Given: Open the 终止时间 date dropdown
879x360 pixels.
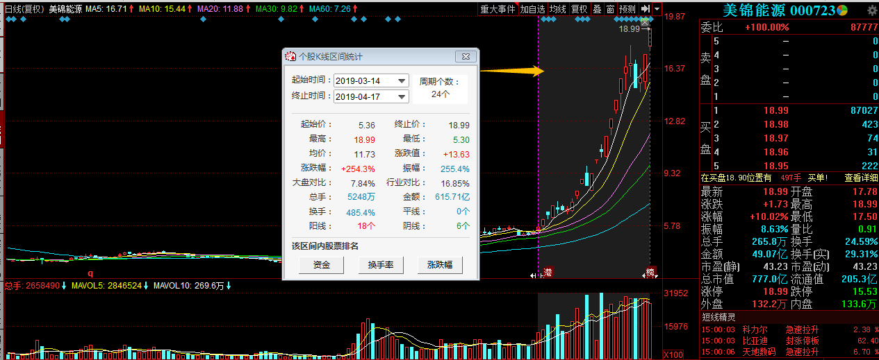Looking at the screenshot, I should pos(402,96).
